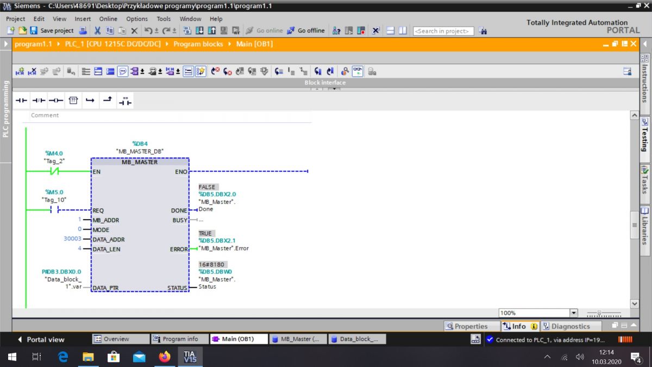Click the Open branch icon
The image size is (652, 367).
point(90,101)
